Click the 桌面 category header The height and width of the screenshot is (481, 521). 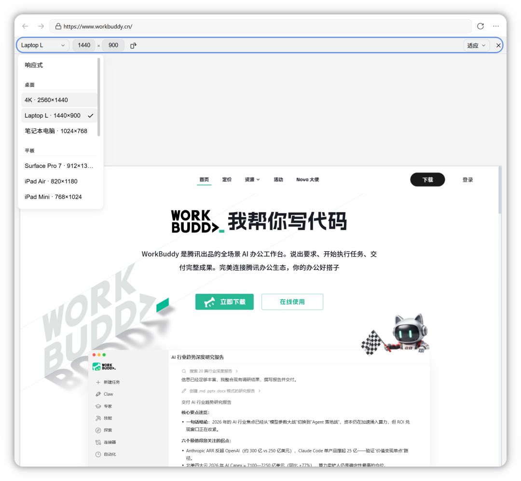pyautogui.click(x=29, y=85)
